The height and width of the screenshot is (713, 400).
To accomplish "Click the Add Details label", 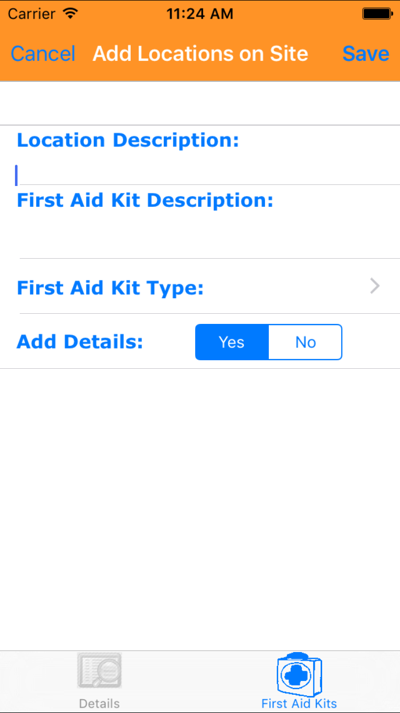I will tap(80, 342).
